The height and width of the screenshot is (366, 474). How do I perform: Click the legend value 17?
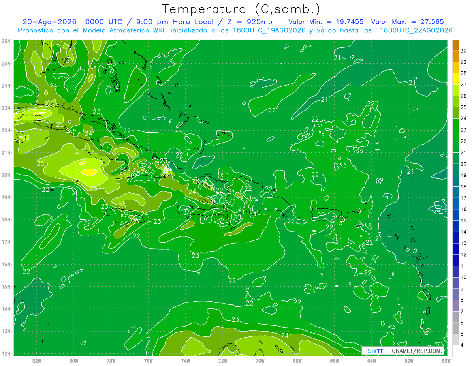pos(463,198)
